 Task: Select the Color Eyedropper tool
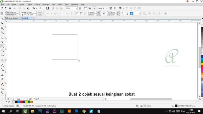pos(2,85)
